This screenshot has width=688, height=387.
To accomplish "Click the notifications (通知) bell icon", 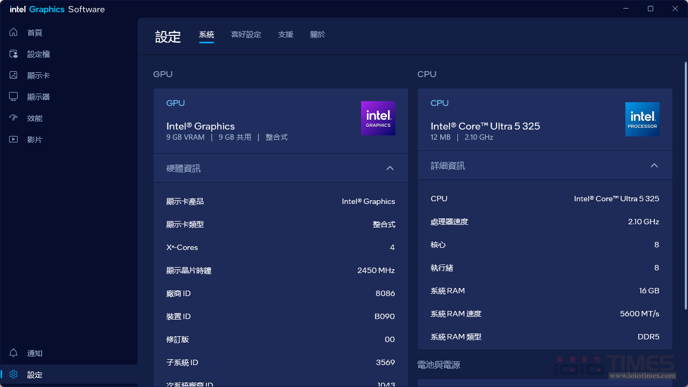I will (14, 353).
